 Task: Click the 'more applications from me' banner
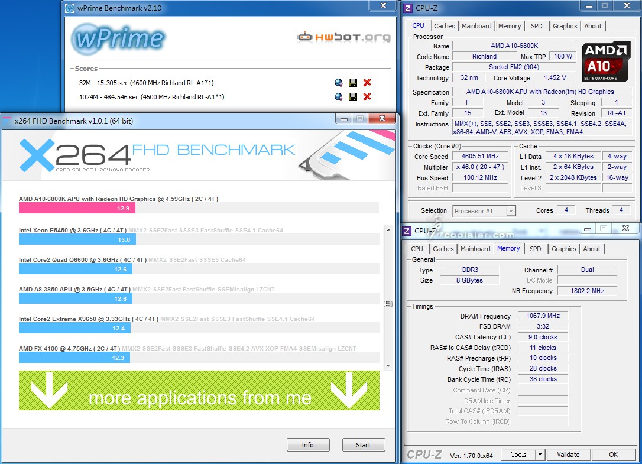click(x=199, y=390)
